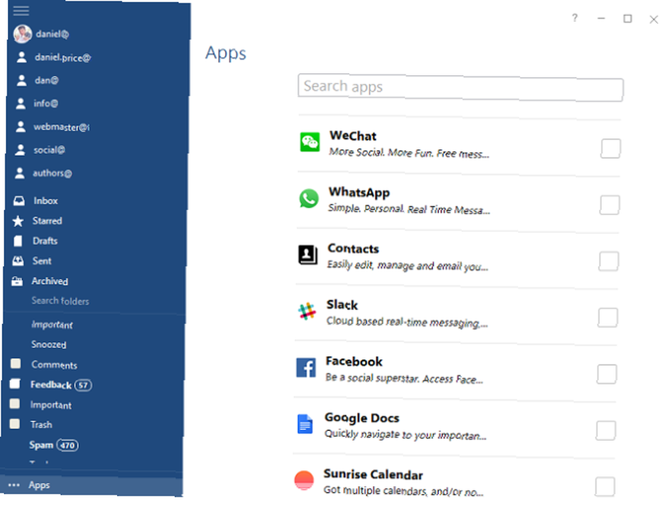Select the authors@ account icon

[19, 173]
